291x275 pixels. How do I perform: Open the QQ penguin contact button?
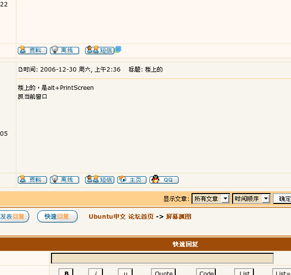point(164,179)
